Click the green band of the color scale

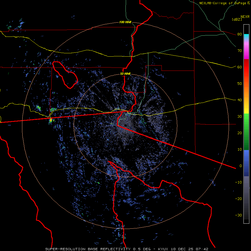click(246, 132)
